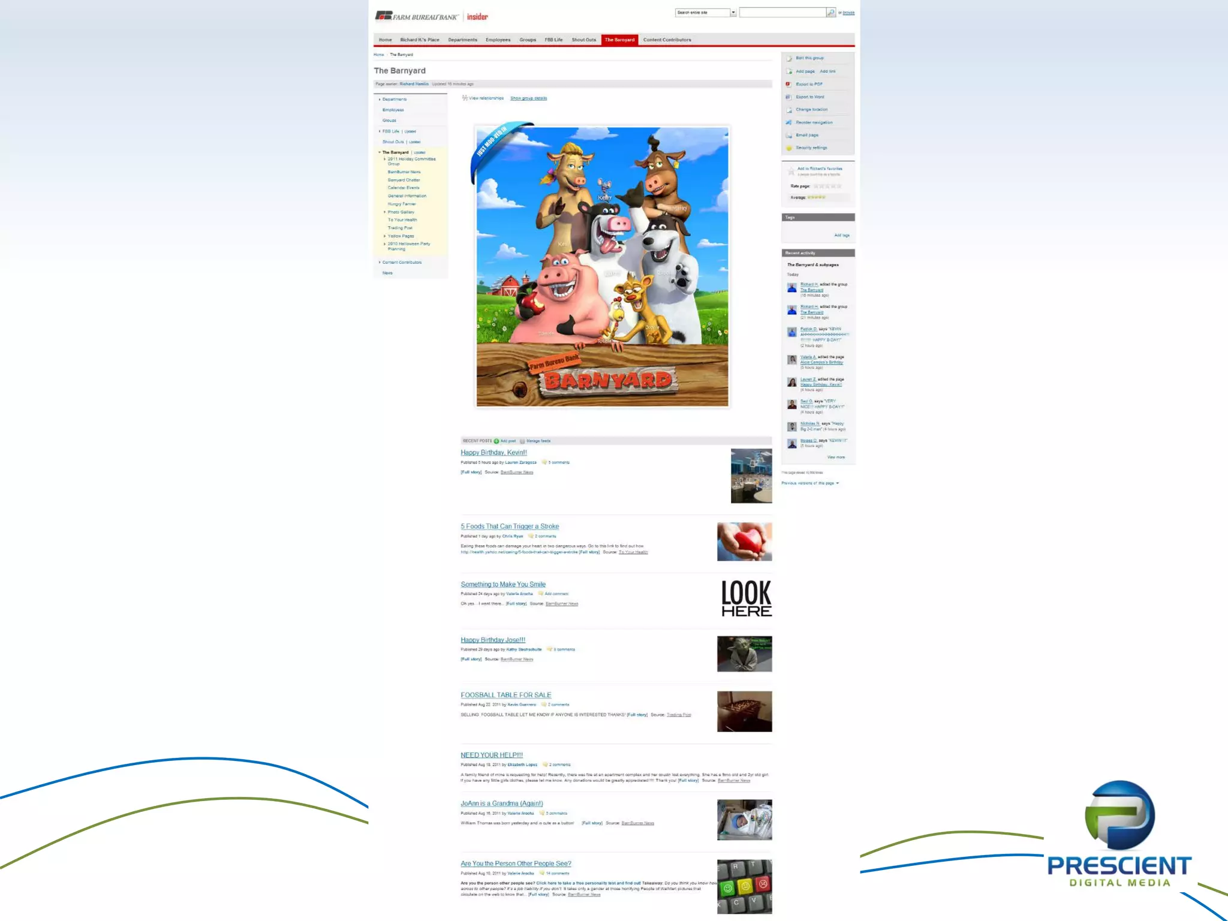Open the Happy Birthday, Kevin!! post link
The image size is (1228, 921).
click(x=493, y=453)
